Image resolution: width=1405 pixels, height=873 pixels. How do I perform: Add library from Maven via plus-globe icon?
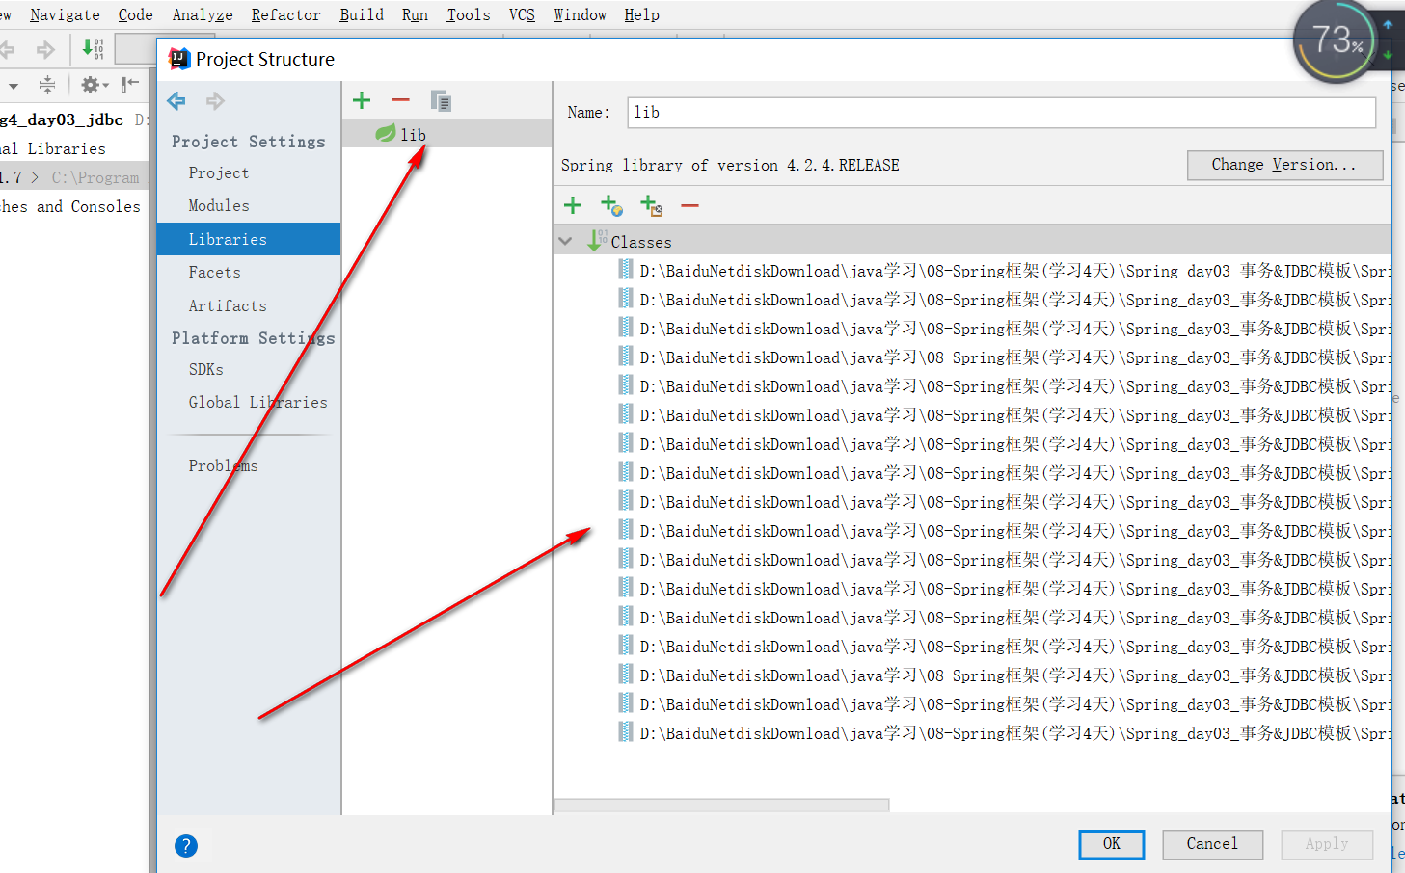click(611, 204)
